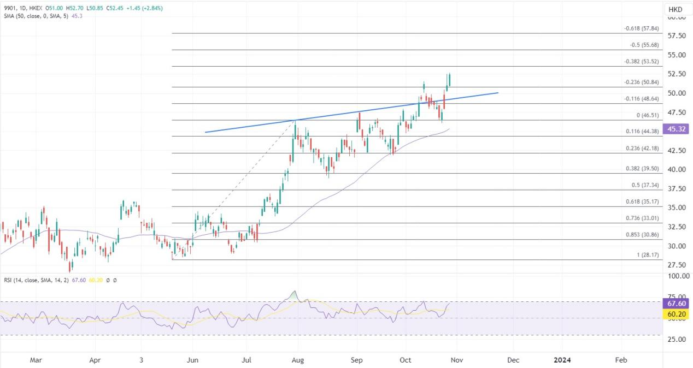This screenshot has height=368, width=693.
Task: Click the -0.236 (50.84) Fibonacci label
Action: pos(641,82)
